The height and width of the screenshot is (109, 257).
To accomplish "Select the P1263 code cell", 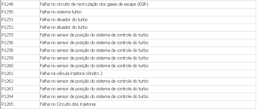I will point(7,89).
